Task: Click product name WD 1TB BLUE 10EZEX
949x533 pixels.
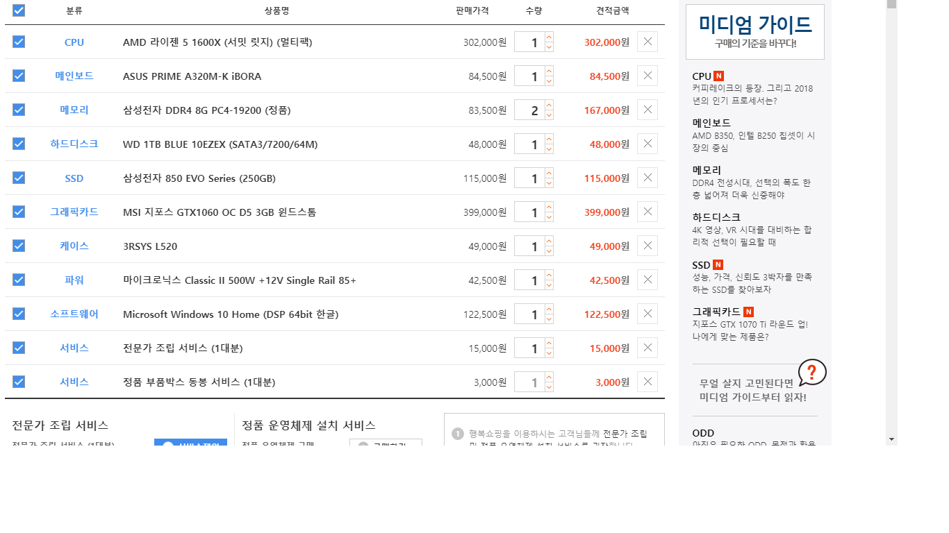Action: click(220, 144)
